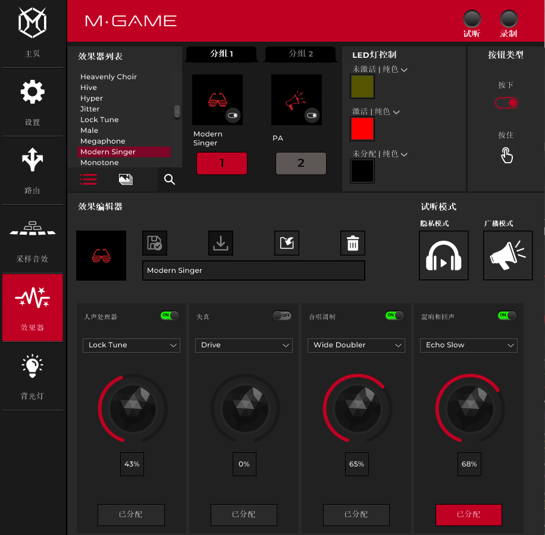
Task: Click the 试听 round button
Action: pyautogui.click(x=472, y=19)
